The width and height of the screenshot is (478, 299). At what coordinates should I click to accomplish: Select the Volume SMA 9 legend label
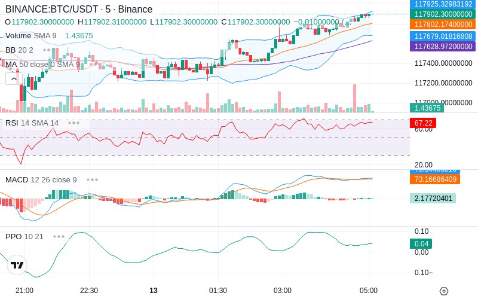tap(31, 36)
